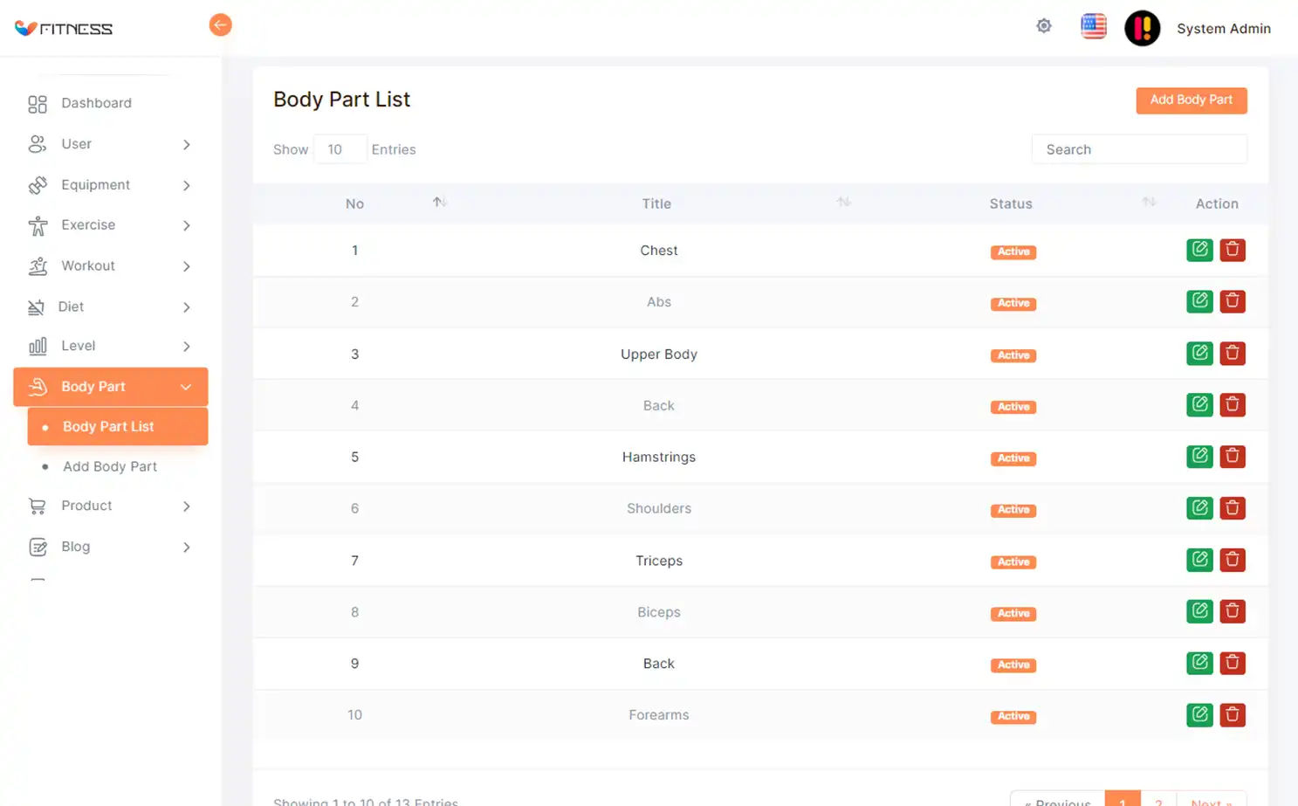Sort the table by Title column
The width and height of the screenshot is (1298, 806).
click(843, 203)
